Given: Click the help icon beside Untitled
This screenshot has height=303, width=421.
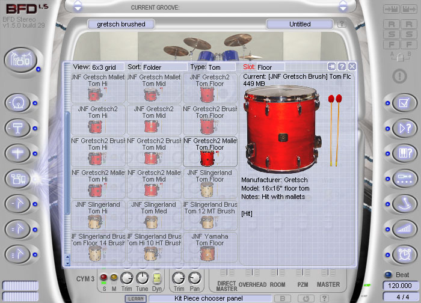Looking at the screenshot, I should click(342, 24).
